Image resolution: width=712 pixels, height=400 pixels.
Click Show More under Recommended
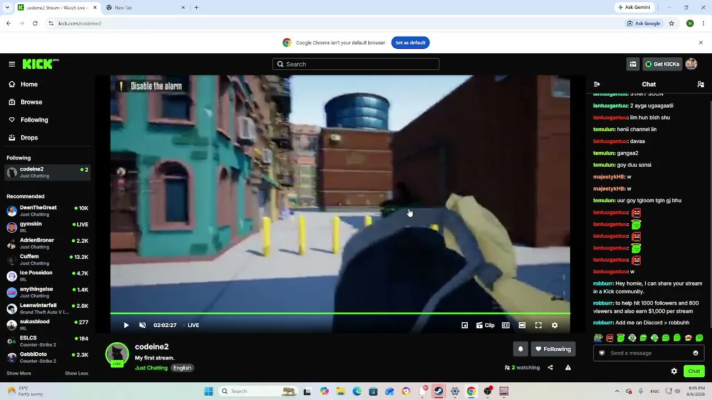(19, 373)
